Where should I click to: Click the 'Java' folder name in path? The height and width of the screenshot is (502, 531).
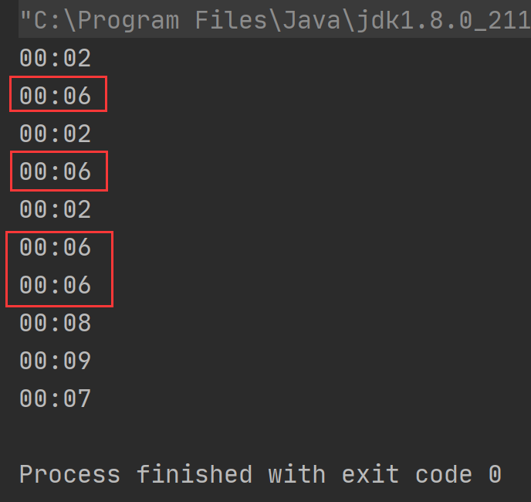[x=311, y=20]
